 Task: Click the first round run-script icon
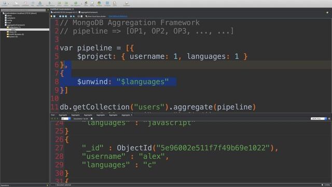[x=60, y=16]
